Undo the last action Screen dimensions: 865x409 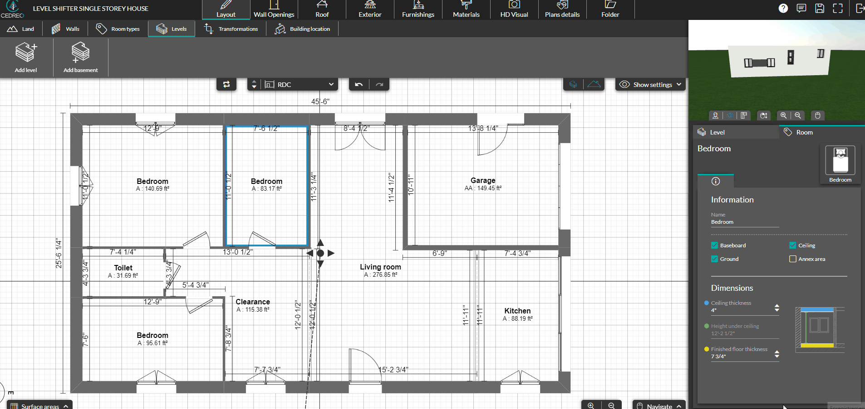coord(359,84)
